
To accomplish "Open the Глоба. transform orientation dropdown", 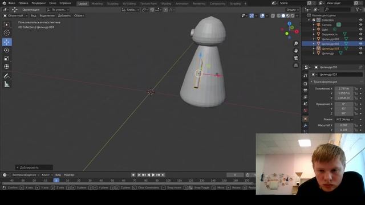I will click(x=131, y=10).
